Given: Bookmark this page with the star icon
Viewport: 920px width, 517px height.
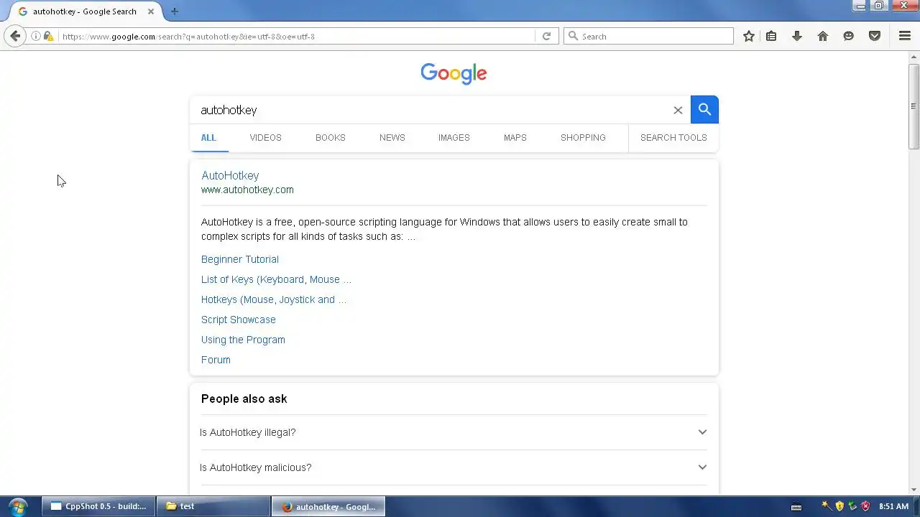Looking at the screenshot, I should point(749,36).
